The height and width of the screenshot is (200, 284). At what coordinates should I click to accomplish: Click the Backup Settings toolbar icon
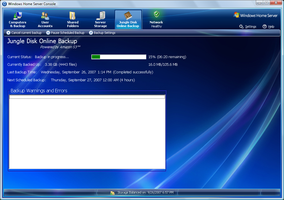91,33
